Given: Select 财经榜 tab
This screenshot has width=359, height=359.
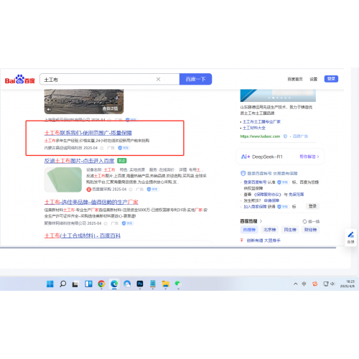Looking at the screenshot, I should 310,230.
